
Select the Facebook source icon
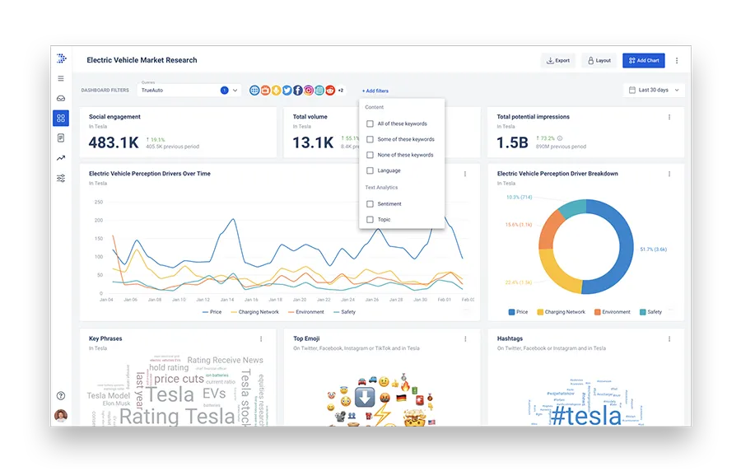point(298,91)
